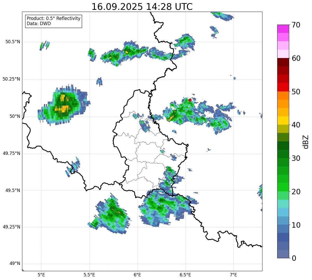Image resolution: width=312 pixels, height=280 pixels.
Task: Click the 6°E longitude label
Action: coord(137,275)
